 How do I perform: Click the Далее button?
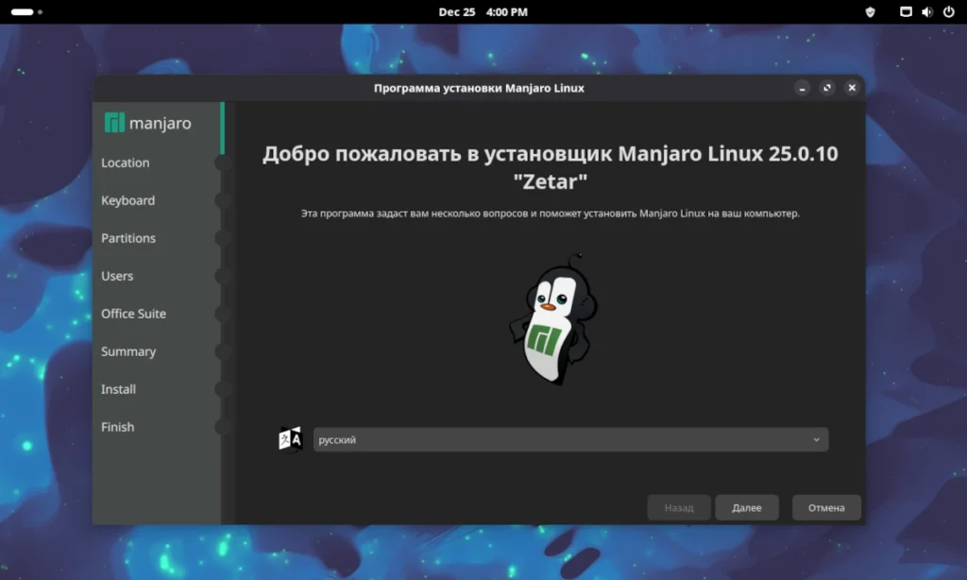tap(746, 507)
